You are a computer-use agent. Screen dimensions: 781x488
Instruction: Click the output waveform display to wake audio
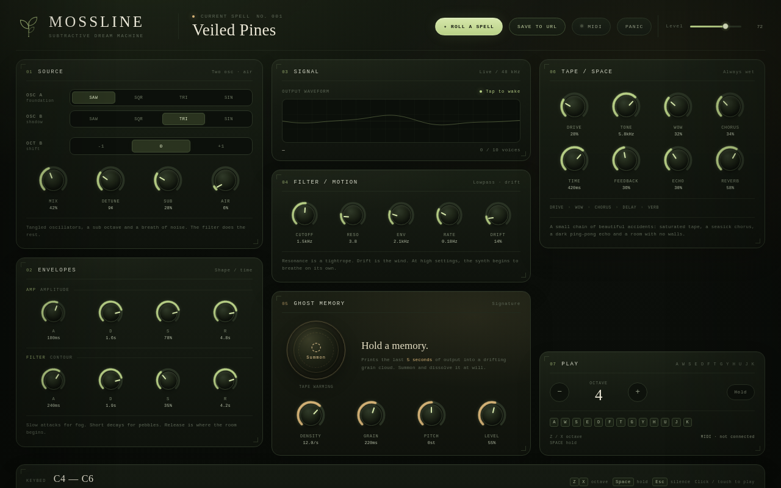click(x=401, y=121)
